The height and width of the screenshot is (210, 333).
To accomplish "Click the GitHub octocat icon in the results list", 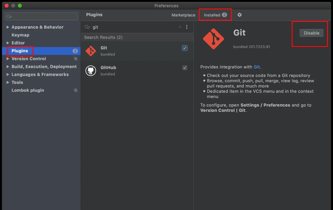I will tap(91, 71).
